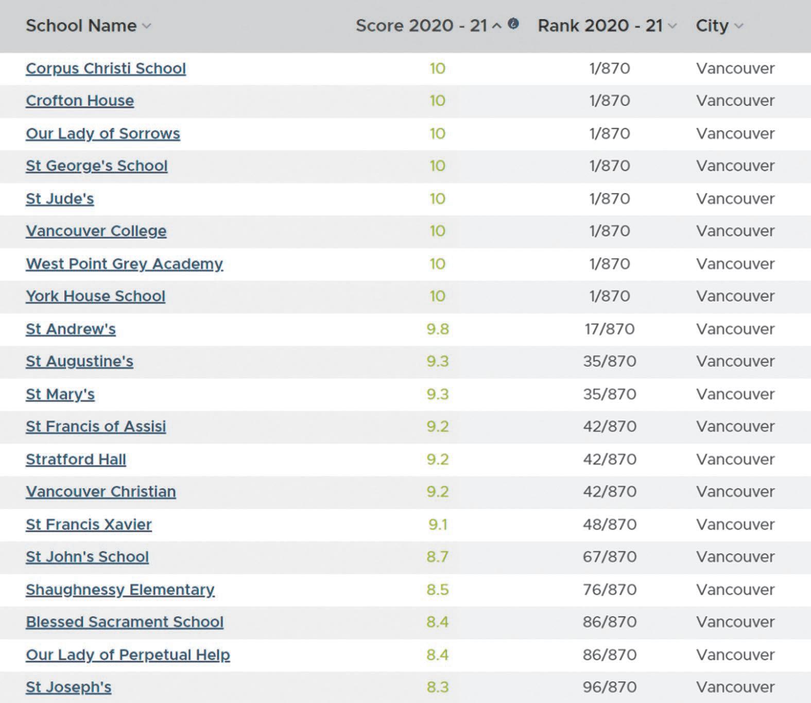
Task: Open the St Mary's school page
Action: pyautogui.click(x=60, y=394)
